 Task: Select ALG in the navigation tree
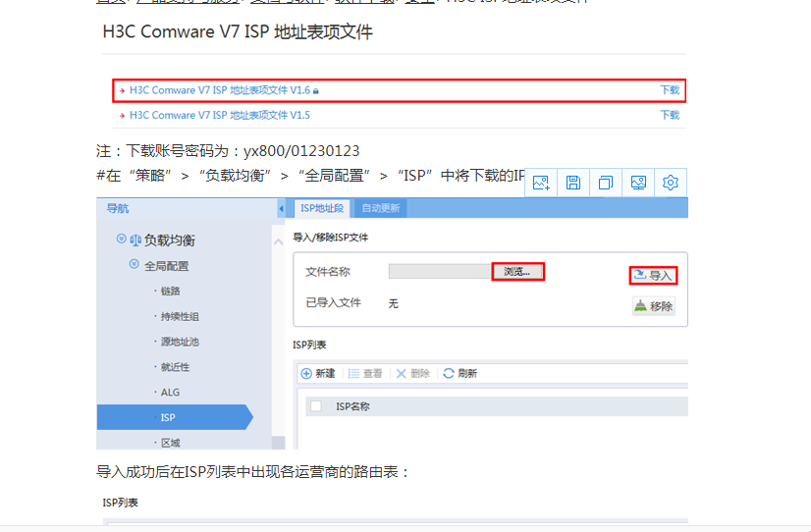coord(170,393)
